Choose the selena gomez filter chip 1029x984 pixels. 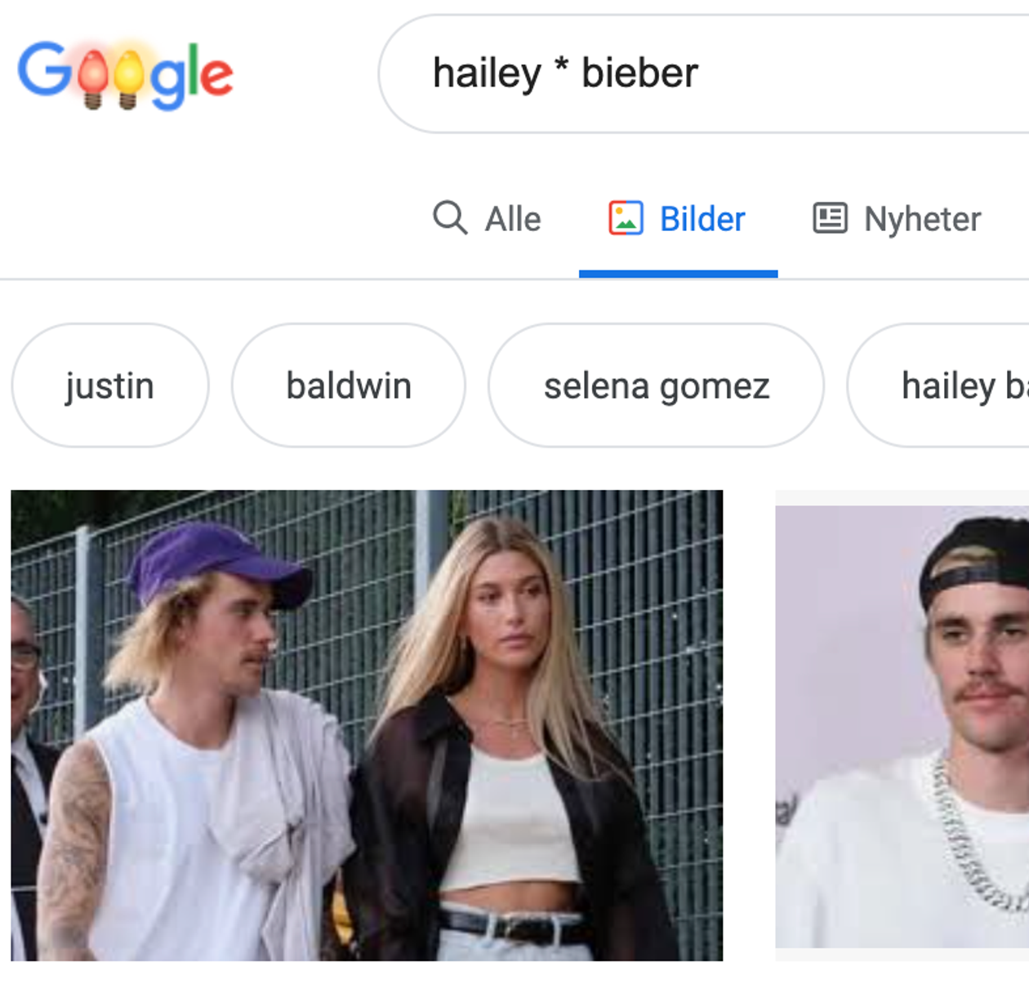(657, 385)
